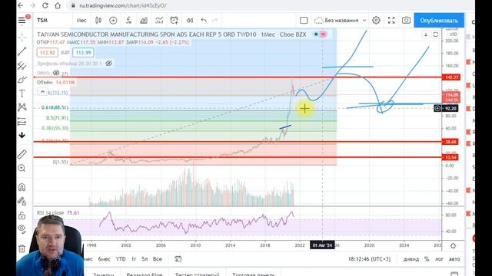This screenshot has width=492, height=276.
Task: Select the Text tool
Action: click(22, 94)
